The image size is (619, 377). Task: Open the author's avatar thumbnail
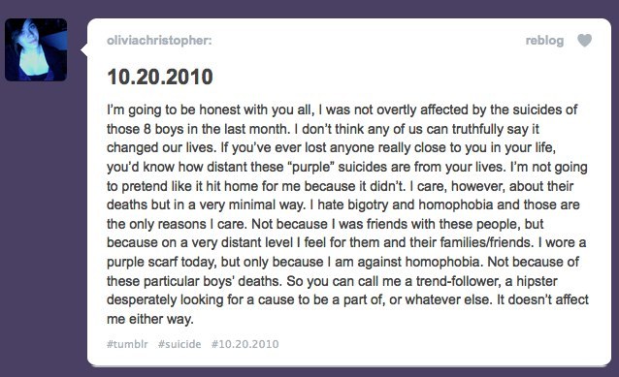click(36, 49)
